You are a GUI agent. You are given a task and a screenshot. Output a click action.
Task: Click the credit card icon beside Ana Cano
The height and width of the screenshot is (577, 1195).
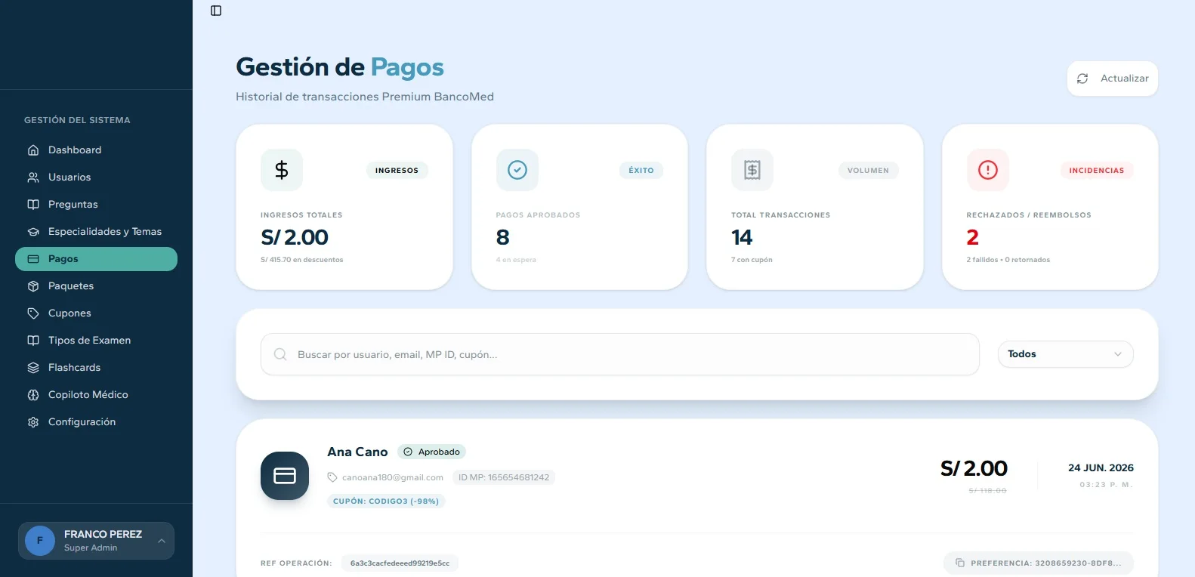coord(285,476)
